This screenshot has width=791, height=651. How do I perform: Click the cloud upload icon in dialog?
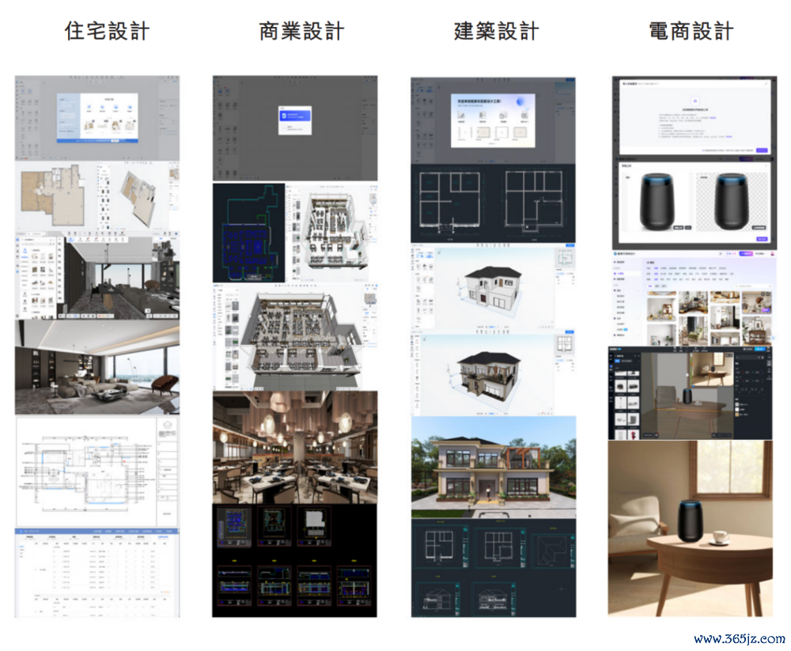694,101
